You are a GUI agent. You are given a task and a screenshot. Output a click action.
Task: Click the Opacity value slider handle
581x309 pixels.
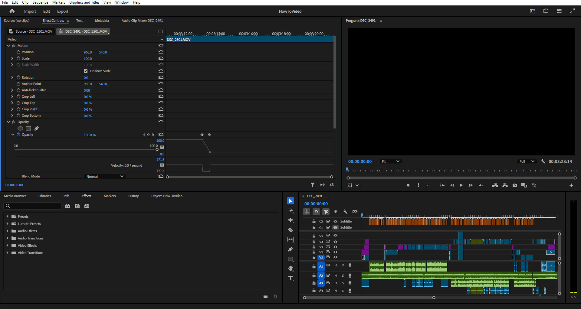[157, 149]
